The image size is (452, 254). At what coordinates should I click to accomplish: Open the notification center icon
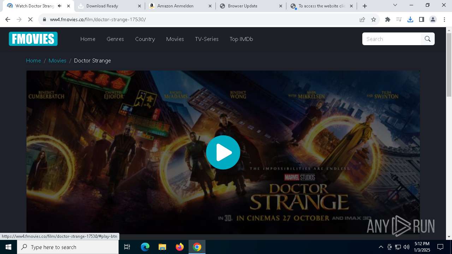pyautogui.click(x=440, y=247)
